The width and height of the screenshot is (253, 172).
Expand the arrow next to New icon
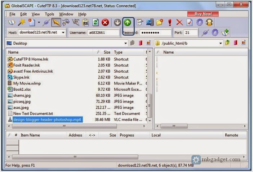click(39, 22)
